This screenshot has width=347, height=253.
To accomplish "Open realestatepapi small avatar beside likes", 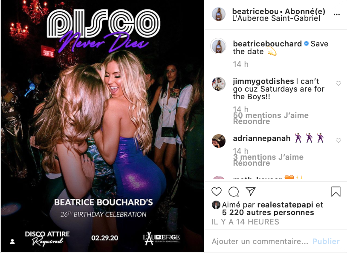I will (216, 205).
